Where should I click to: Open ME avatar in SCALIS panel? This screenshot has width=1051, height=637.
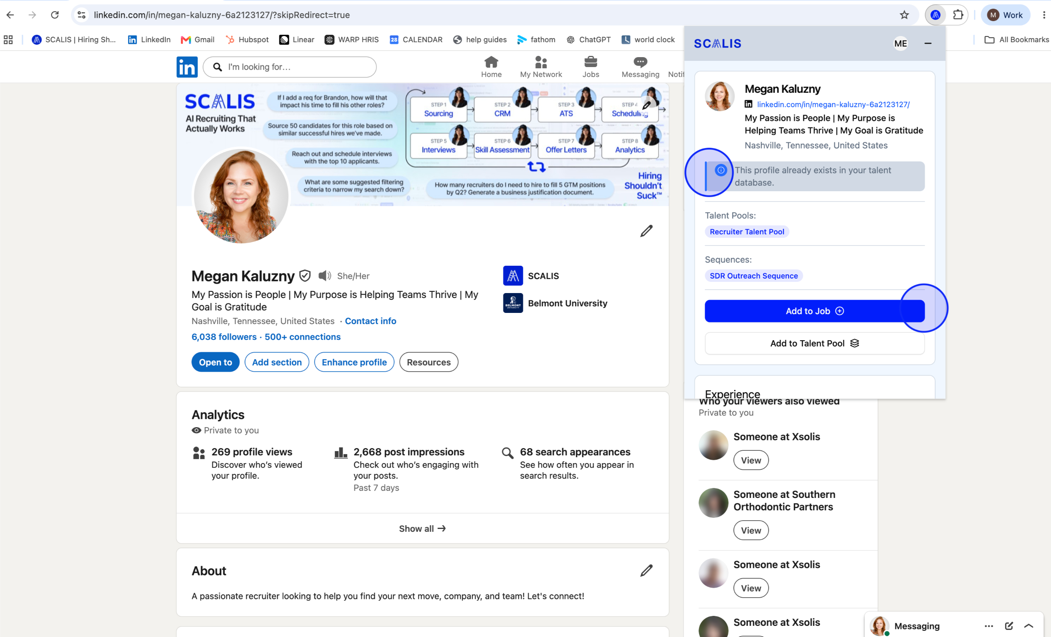901,43
